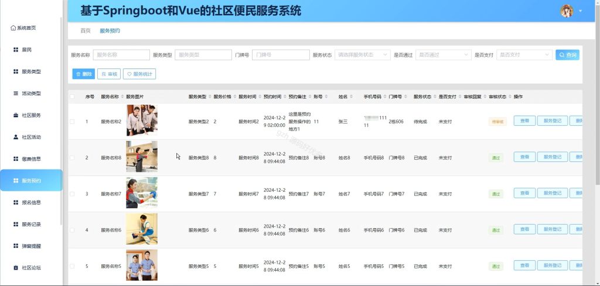
Task: Focus the 门牌号 search field
Action: tap(281, 54)
